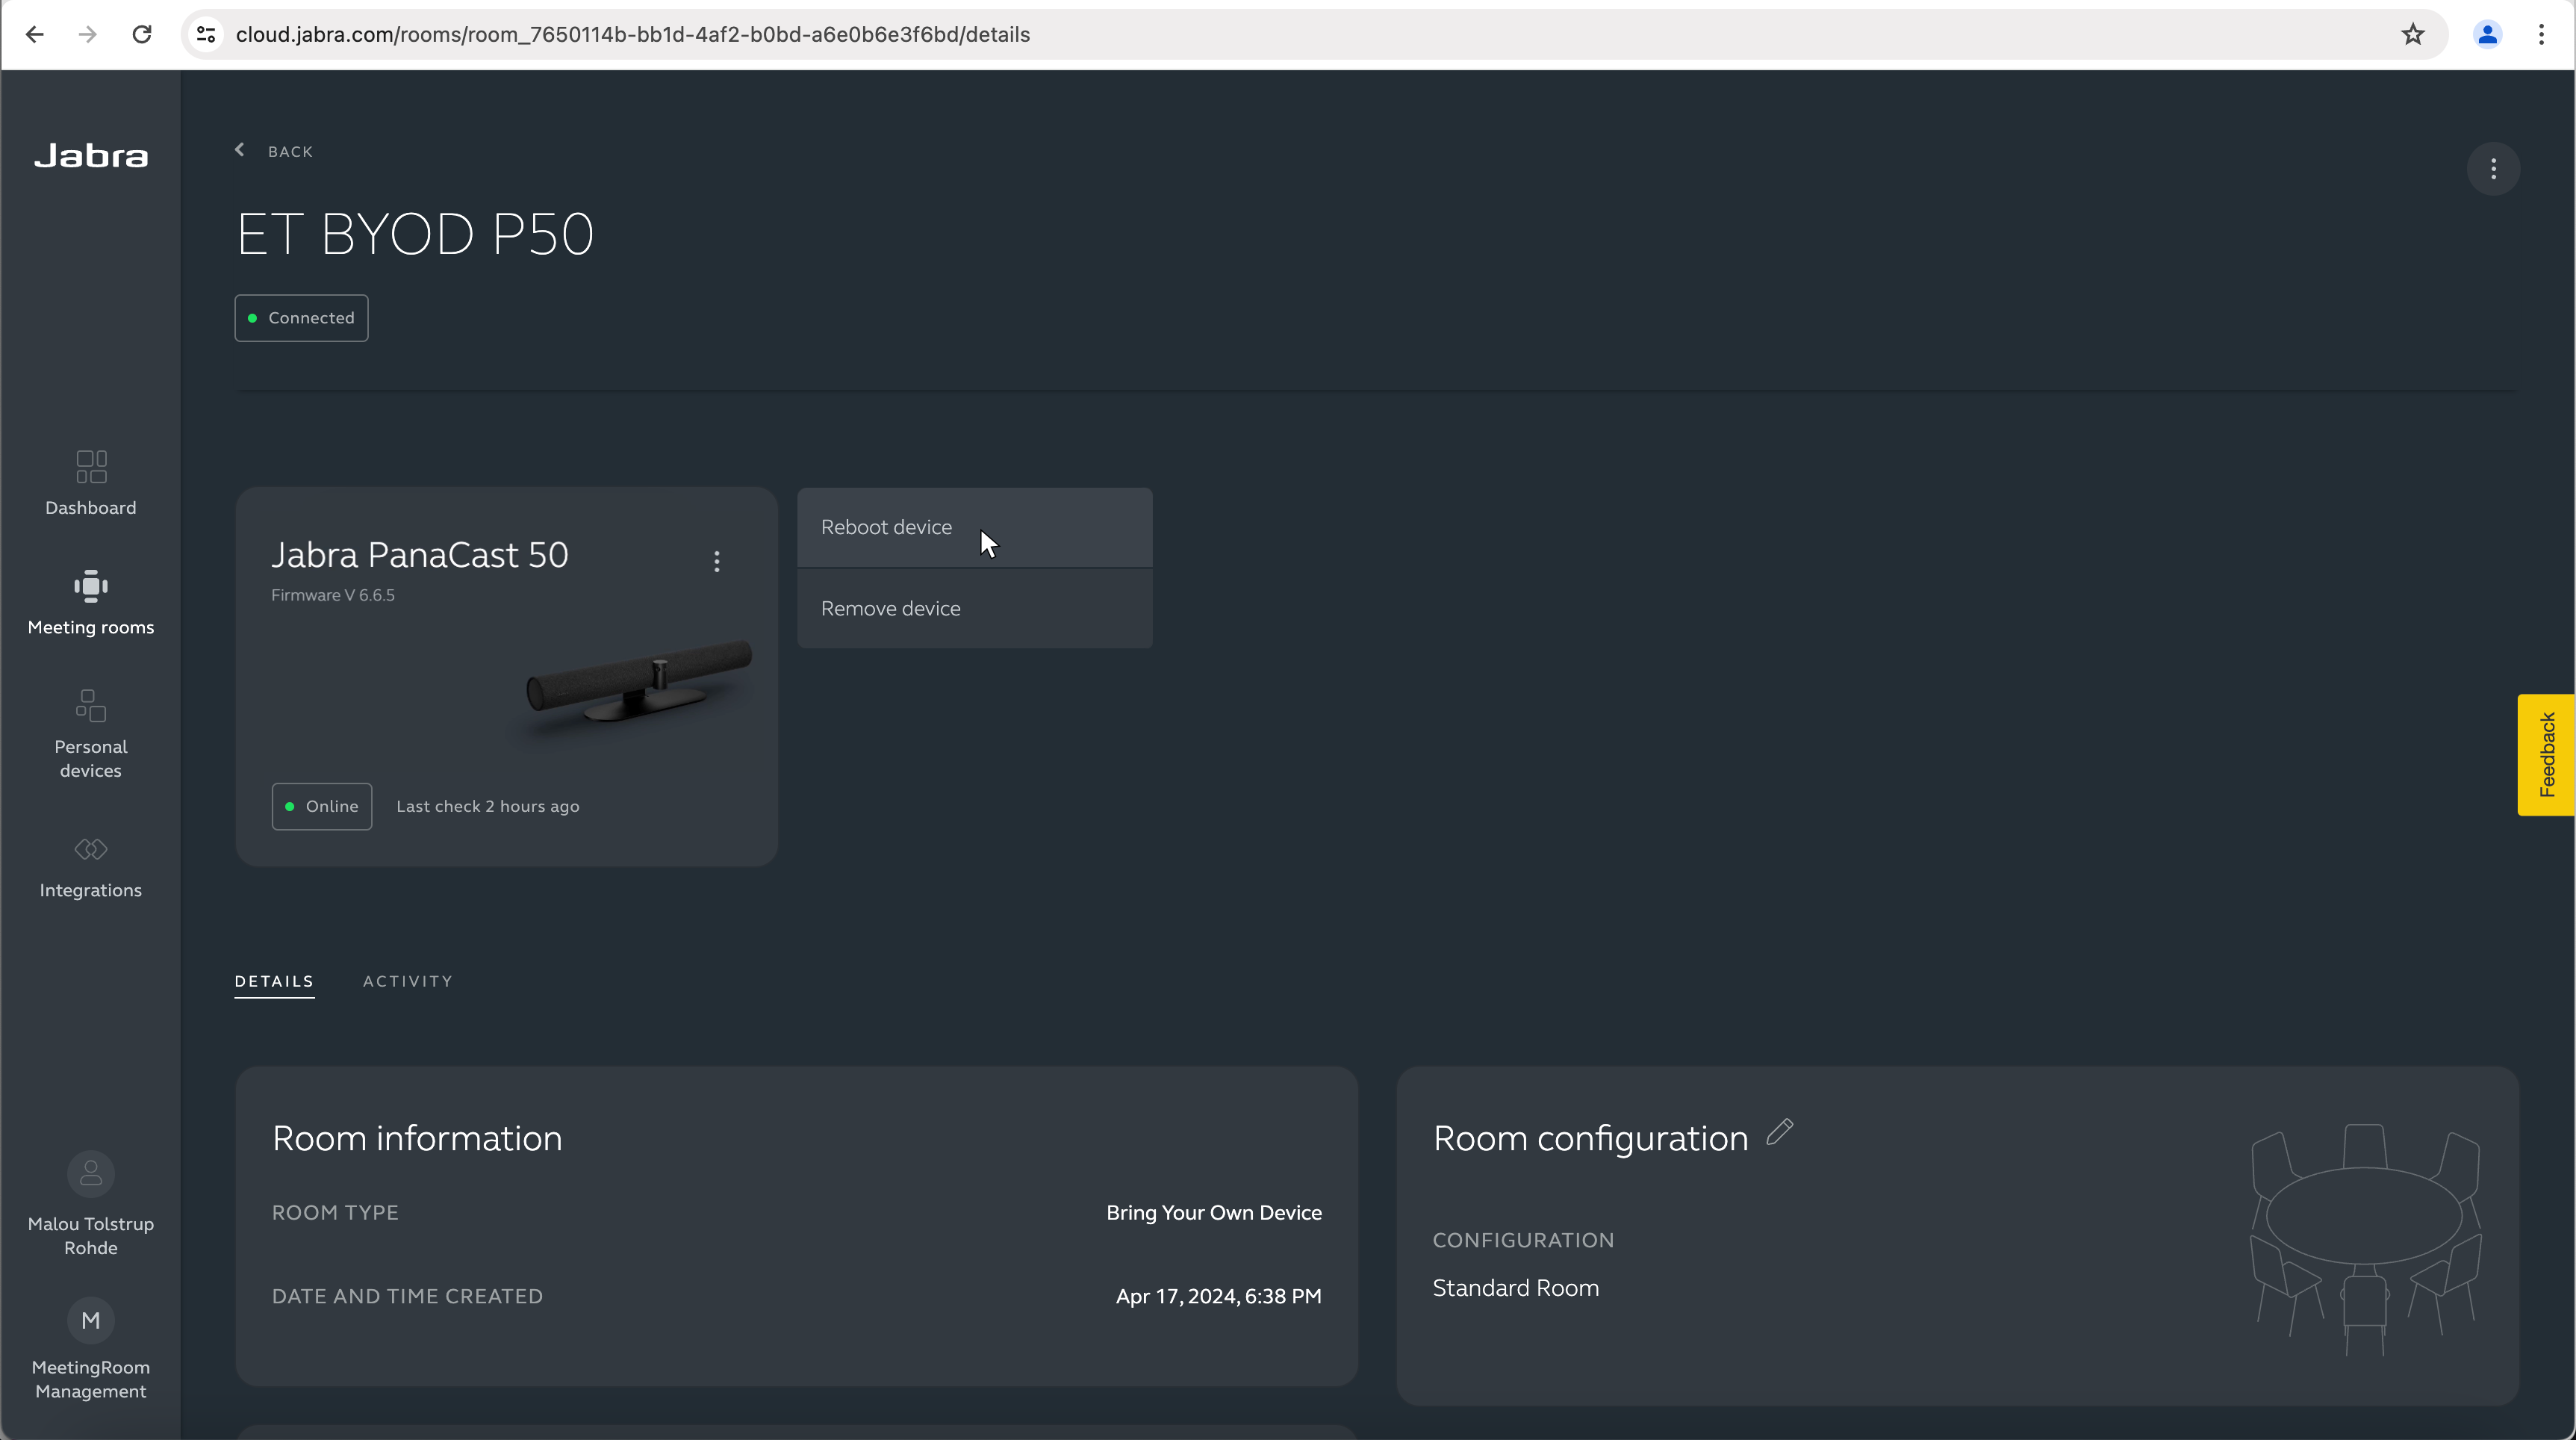
Task: Switch to the ACTIVITY tab
Action: coord(408,981)
